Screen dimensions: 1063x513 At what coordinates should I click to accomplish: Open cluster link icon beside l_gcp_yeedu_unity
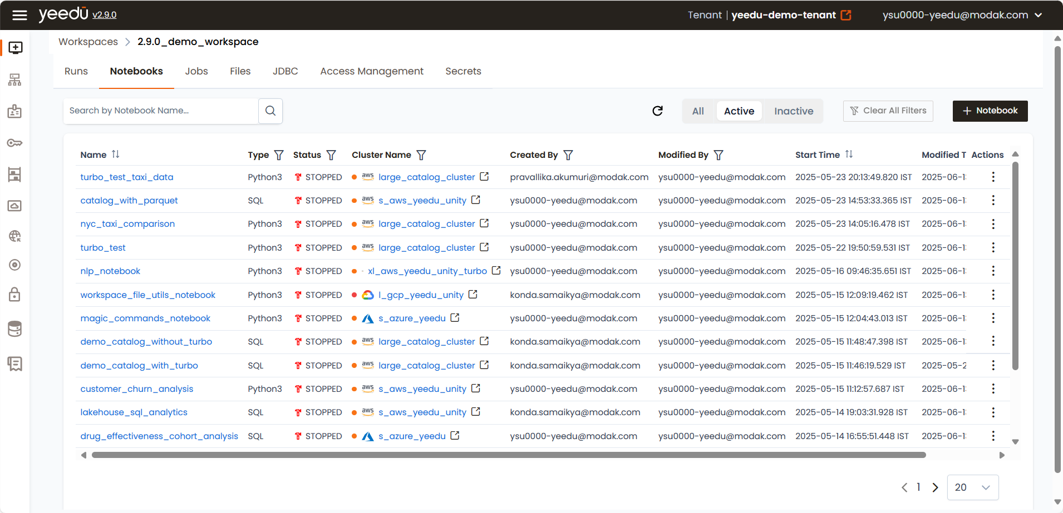pos(473,294)
